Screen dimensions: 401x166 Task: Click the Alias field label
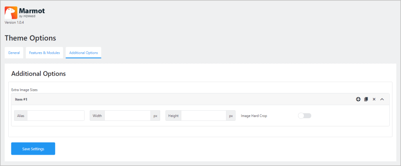(21, 116)
